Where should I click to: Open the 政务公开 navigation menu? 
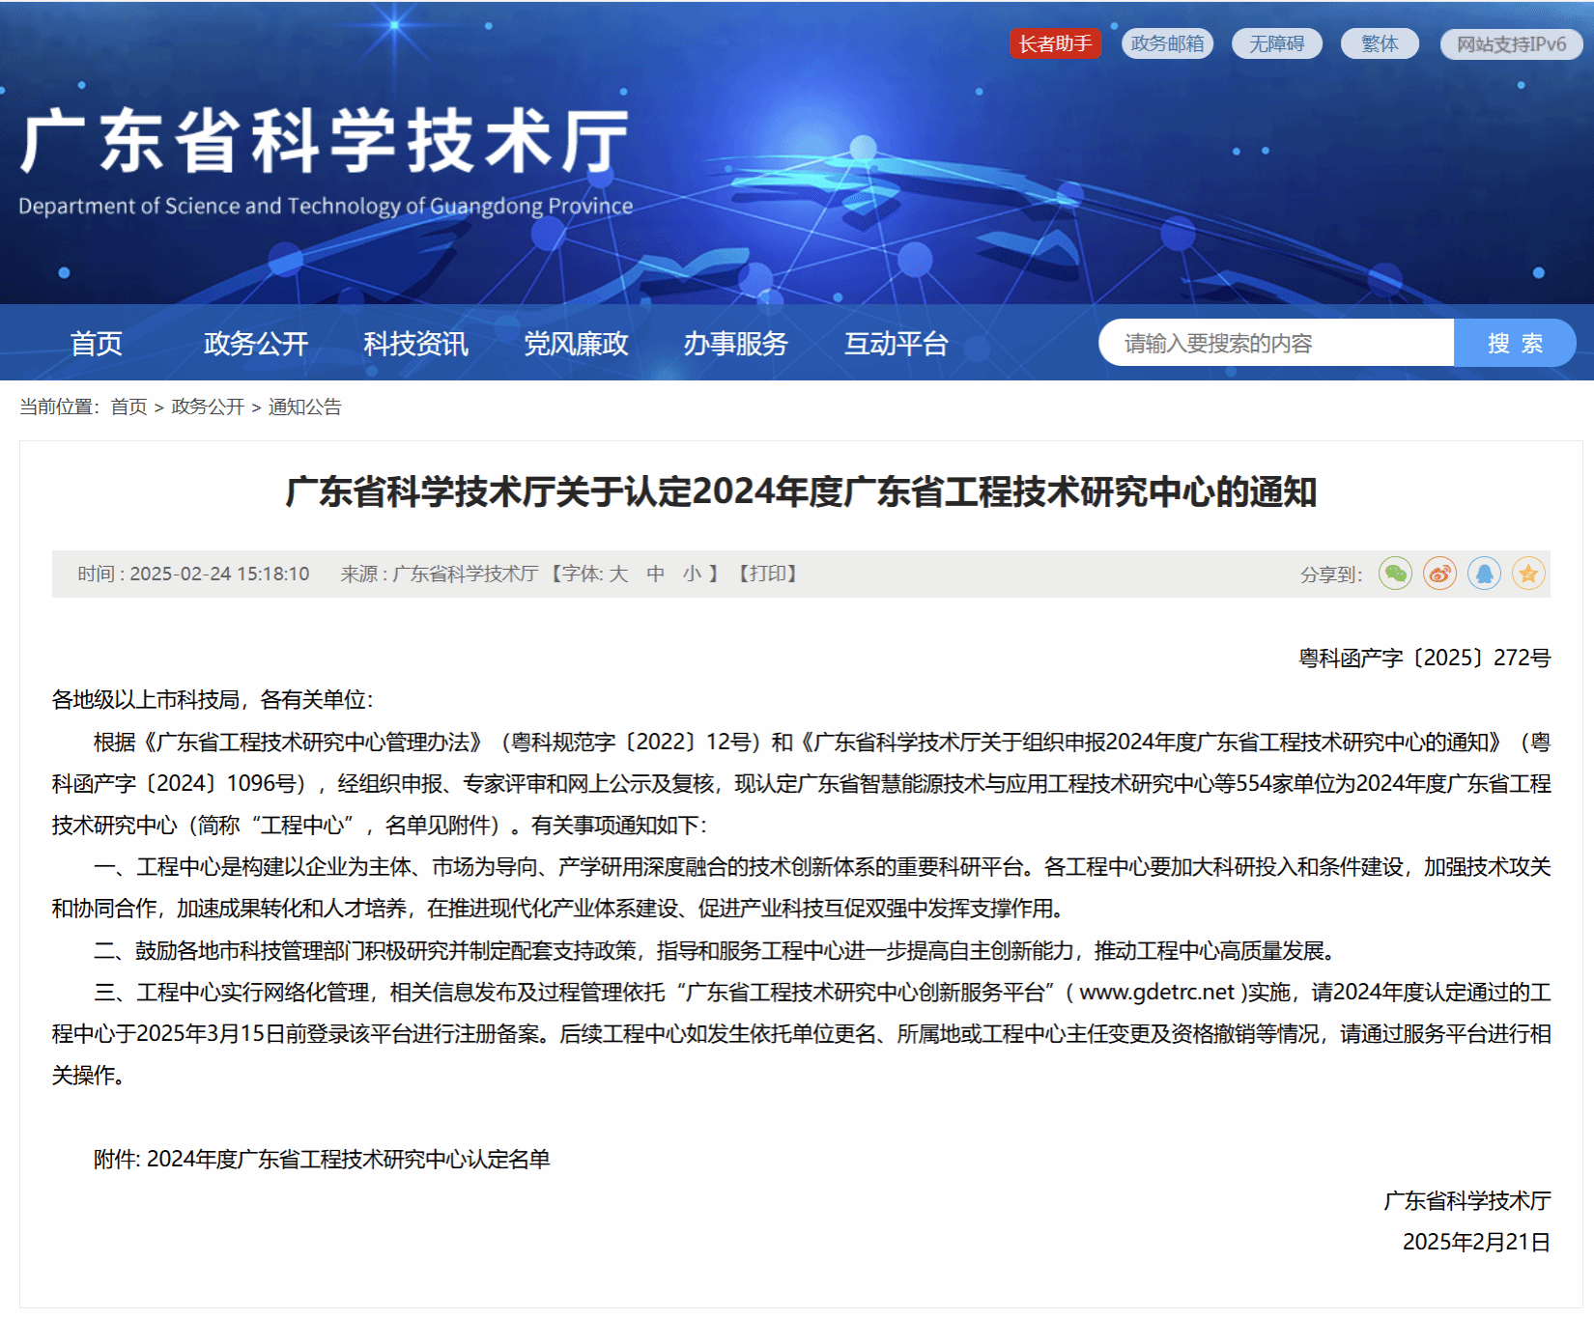pyautogui.click(x=256, y=344)
